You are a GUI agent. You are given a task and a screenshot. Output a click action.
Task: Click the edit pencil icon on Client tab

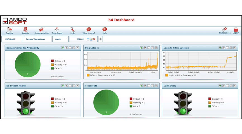point(91,39)
